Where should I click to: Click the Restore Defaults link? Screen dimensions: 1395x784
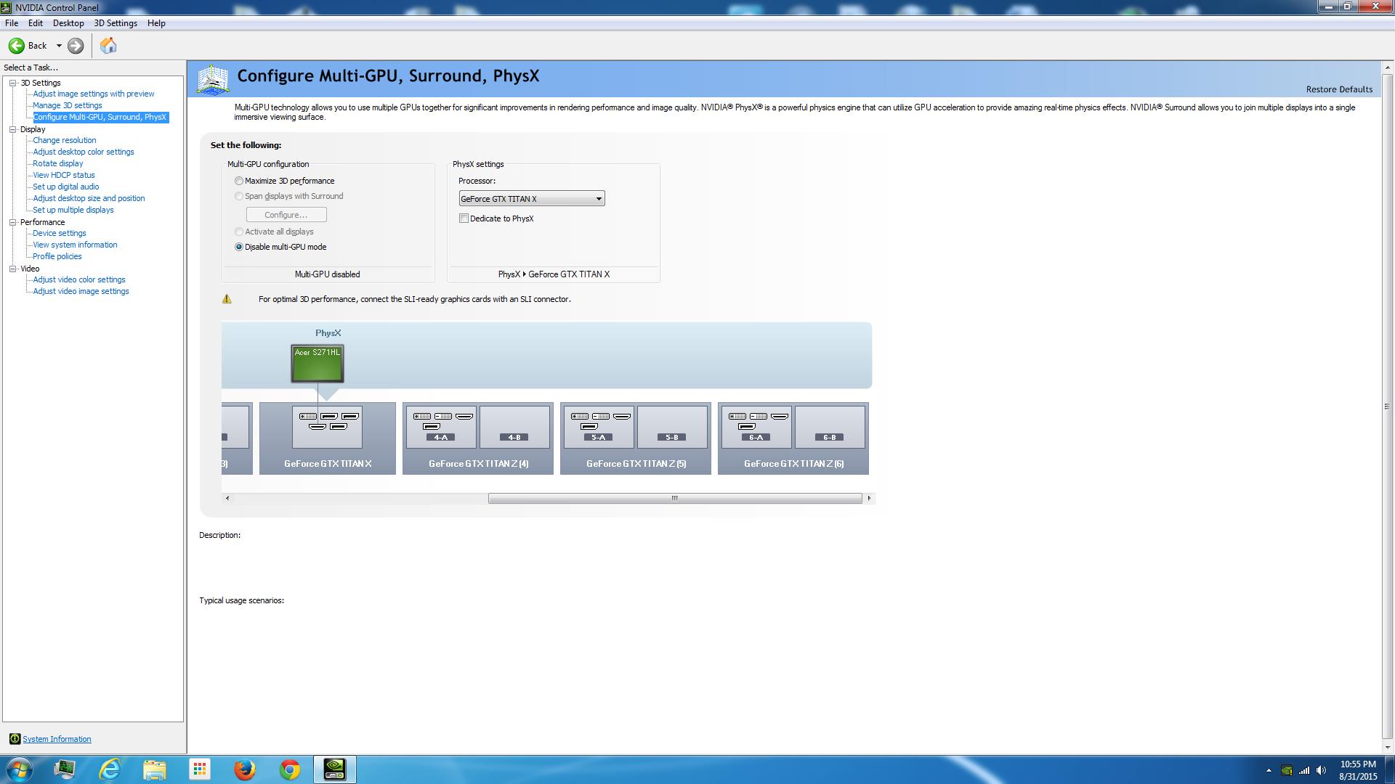tap(1339, 89)
